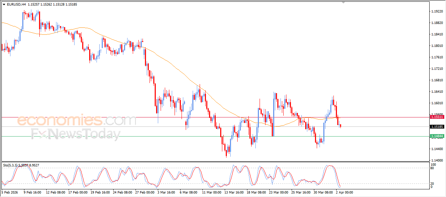The width and height of the screenshot is (446, 197).
Task: Select the red 1.15511 price label
Action: click(437, 117)
